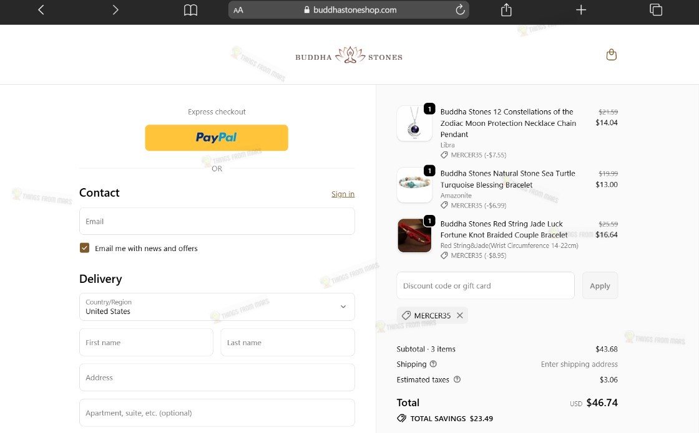This screenshot has height=433, width=699.
Task: Uncheck Email me with news and offers
Action: 84,248
